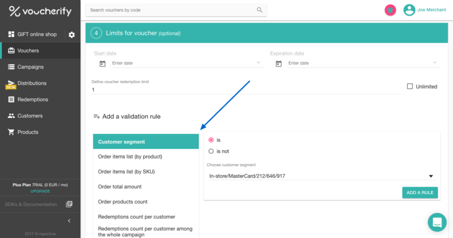The width and height of the screenshot is (453, 238).
Task: Click the Joe Merchant avatar icon
Action: pyautogui.click(x=409, y=10)
